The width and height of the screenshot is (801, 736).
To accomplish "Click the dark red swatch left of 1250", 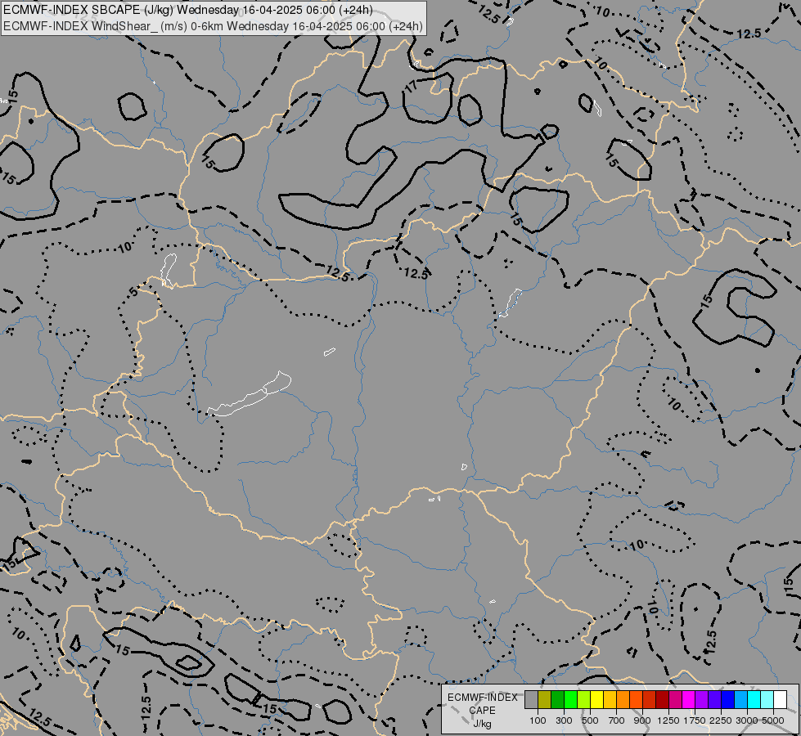I will click(662, 700).
